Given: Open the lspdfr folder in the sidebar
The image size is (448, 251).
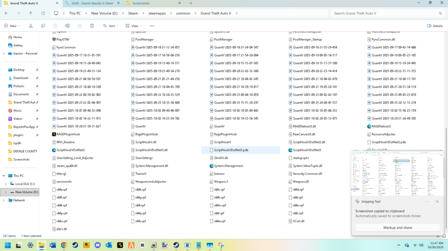Looking at the screenshot, I should tap(17, 143).
